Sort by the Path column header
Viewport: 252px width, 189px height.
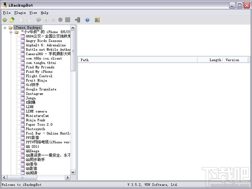138,60
